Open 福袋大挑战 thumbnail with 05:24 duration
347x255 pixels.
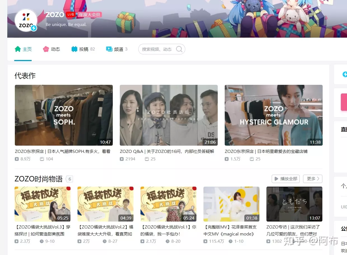pyautogui.click(x=168, y=204)
